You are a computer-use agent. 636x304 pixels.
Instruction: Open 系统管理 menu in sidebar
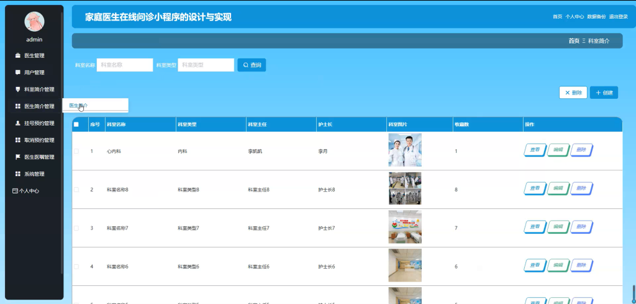[34, 173]
